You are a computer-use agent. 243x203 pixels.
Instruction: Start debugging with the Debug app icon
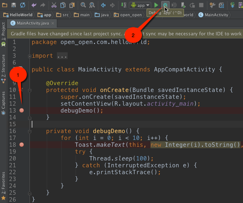pos(165,5)
